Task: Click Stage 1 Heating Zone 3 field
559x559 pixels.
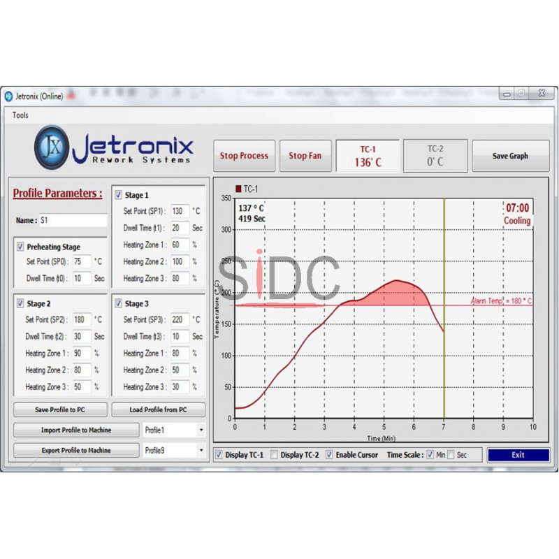Action: 180,278
